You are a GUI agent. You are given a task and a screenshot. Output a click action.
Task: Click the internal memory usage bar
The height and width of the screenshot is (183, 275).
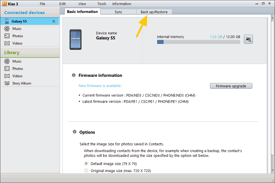click(198, 42)
